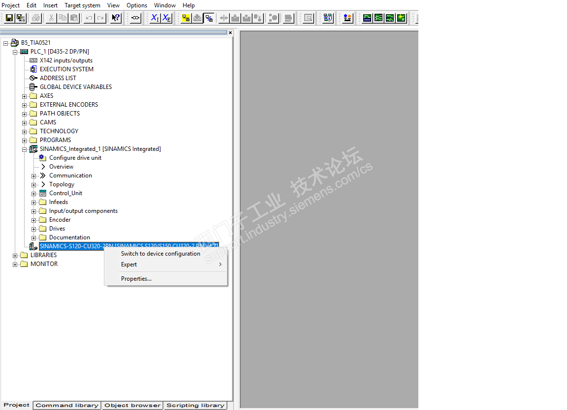Close the project navigator panel
The image size is (567, 410).
(230, 33)
